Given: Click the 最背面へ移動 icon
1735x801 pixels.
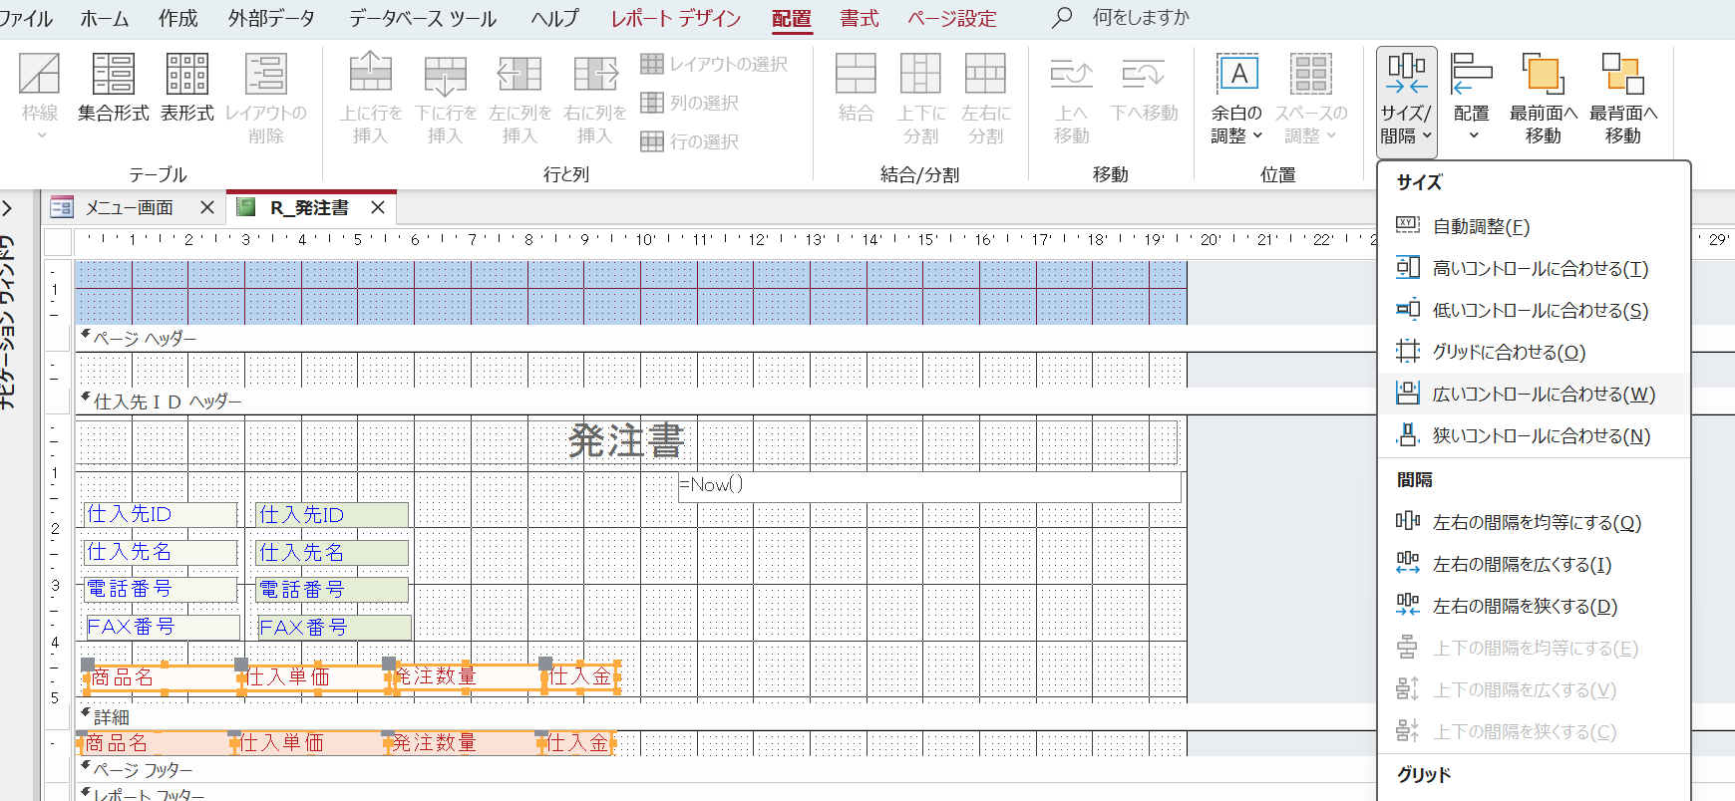Looking at the screenshot, I should 1622,74.
